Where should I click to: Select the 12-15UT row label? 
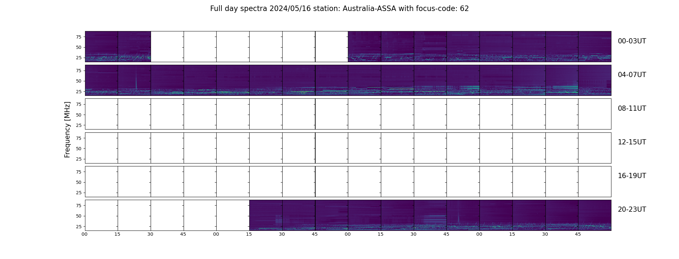point(632,142)
